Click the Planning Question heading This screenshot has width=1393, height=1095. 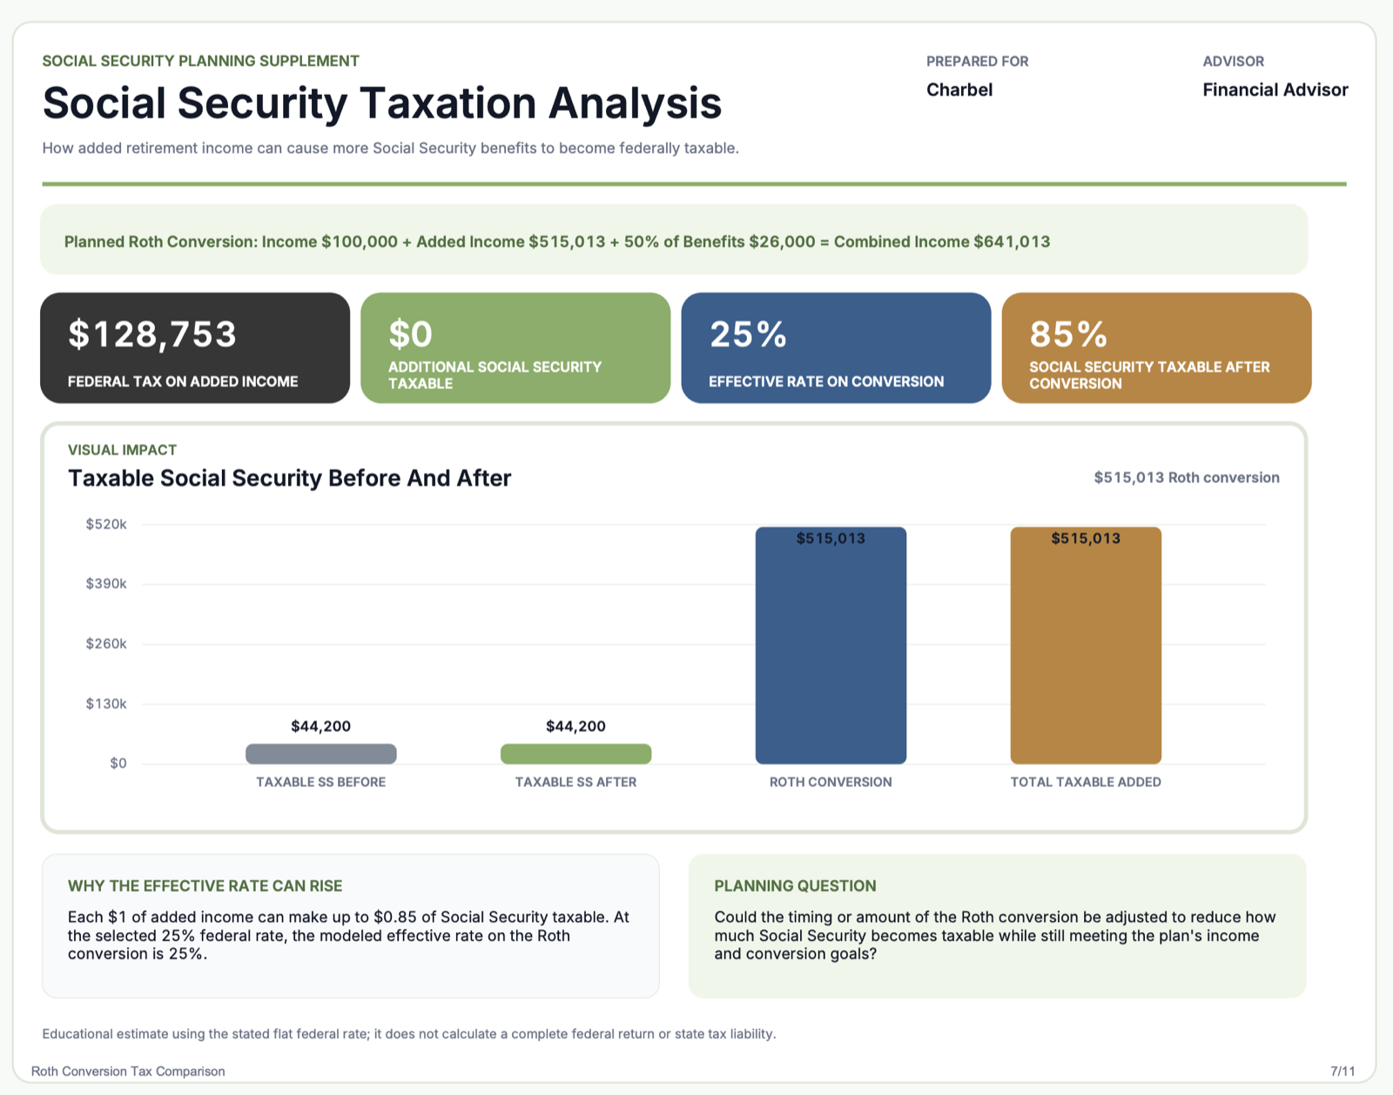[796, 886]
